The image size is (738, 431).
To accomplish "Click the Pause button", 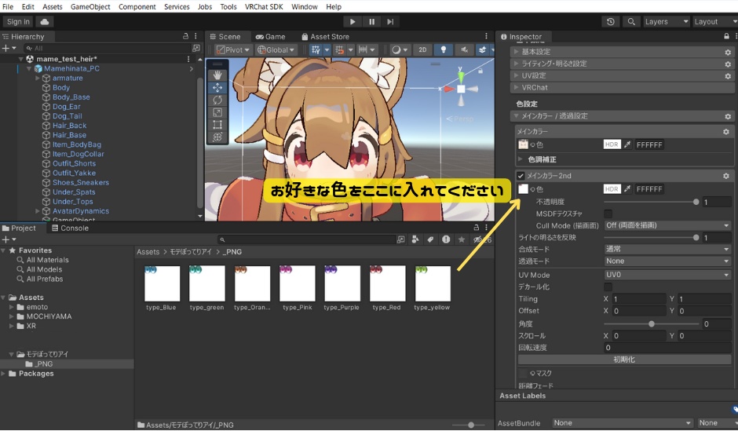I will pos(371,22).
